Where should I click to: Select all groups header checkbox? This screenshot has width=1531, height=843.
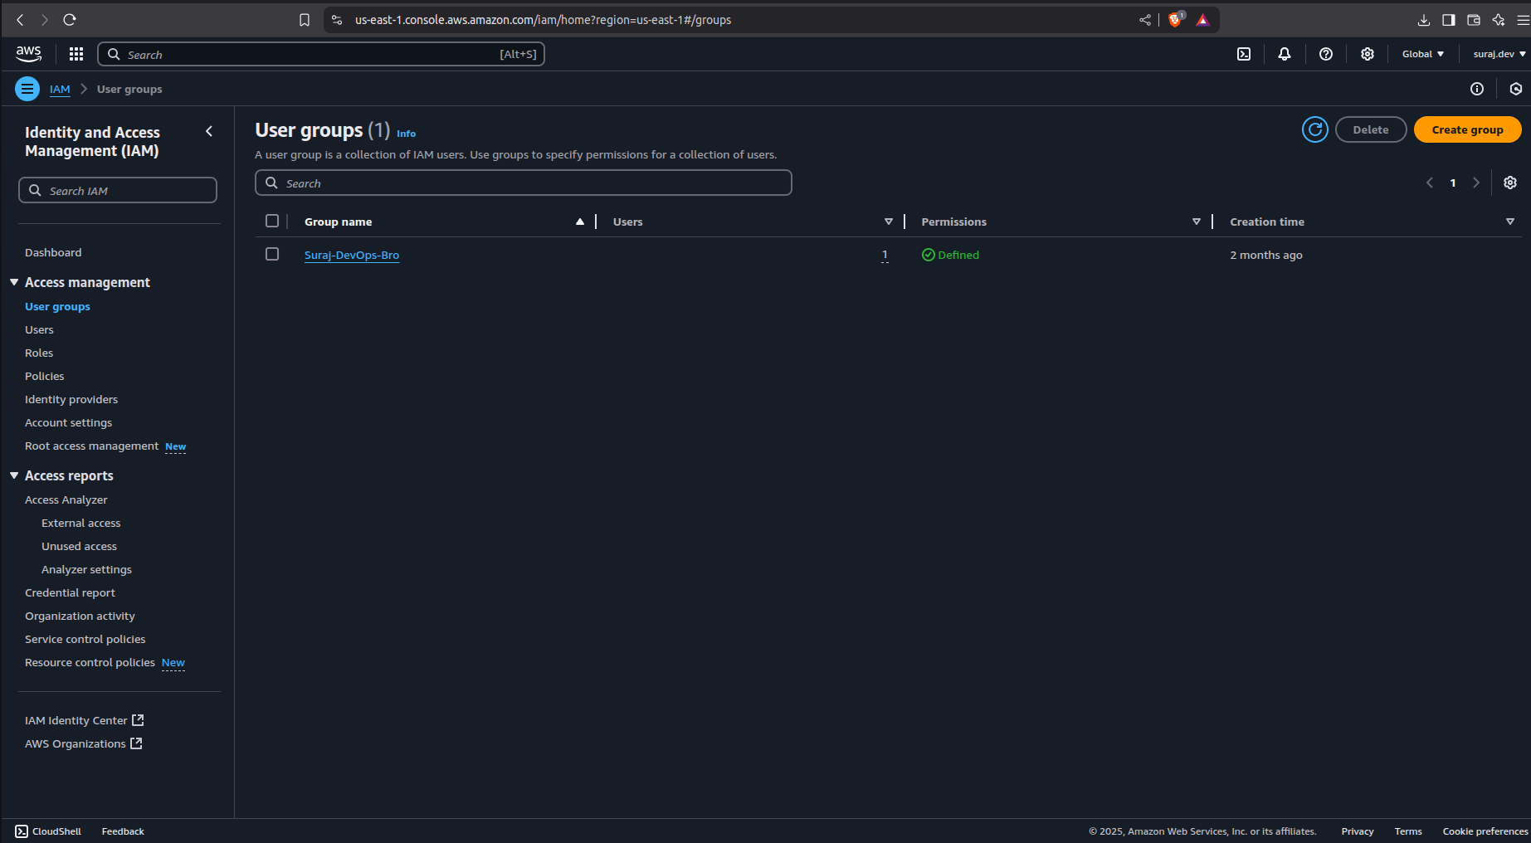pos(272,221)
